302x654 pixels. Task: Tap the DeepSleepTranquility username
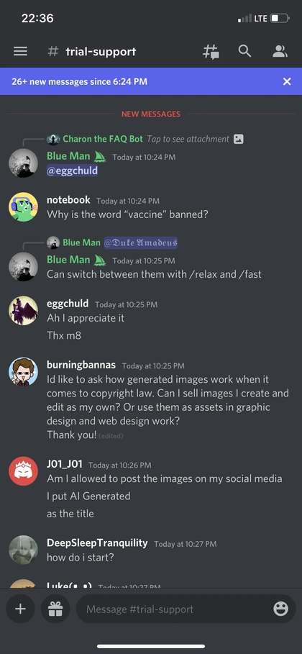tap(97, 542)
